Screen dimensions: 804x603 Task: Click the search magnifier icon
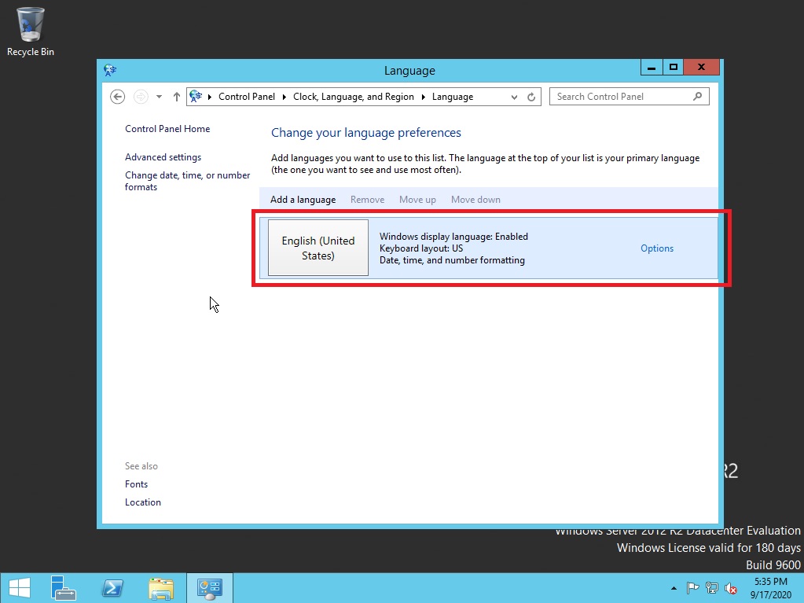click(697, 97)
